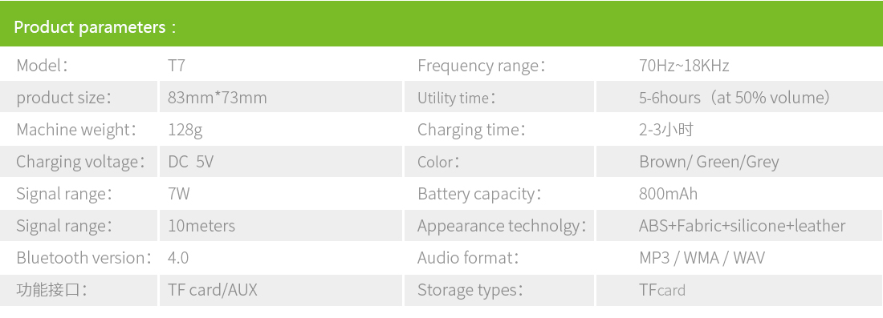The width and height of the screenshot is (883, 318).
Task: Click the 5-6hours utility time value
Action: coord(734,97)
